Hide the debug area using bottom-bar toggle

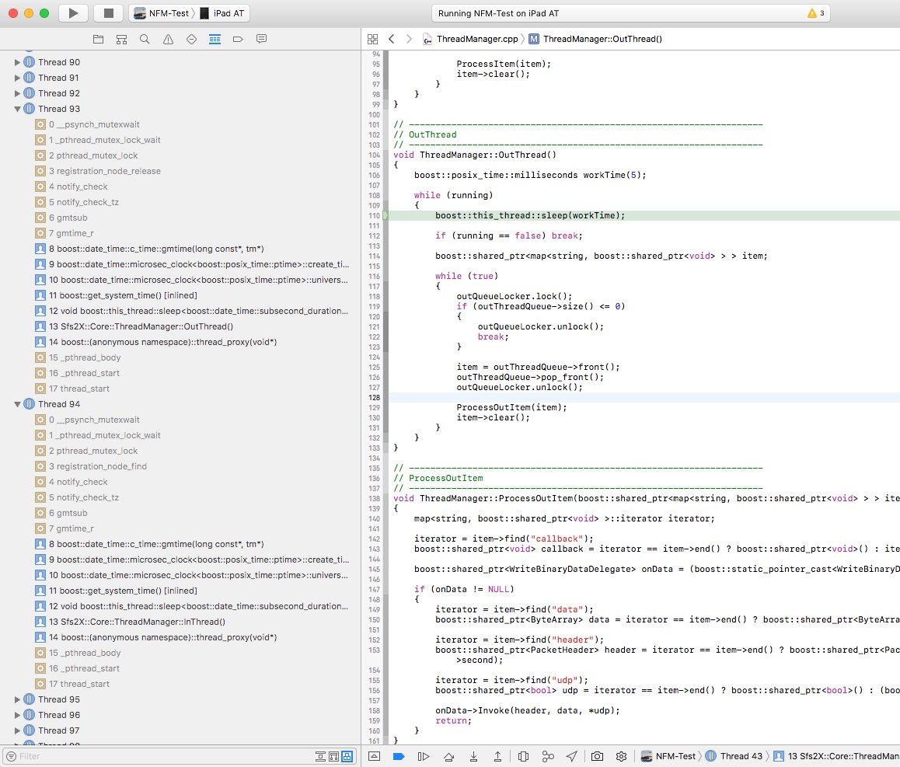(x=374, y=756)
